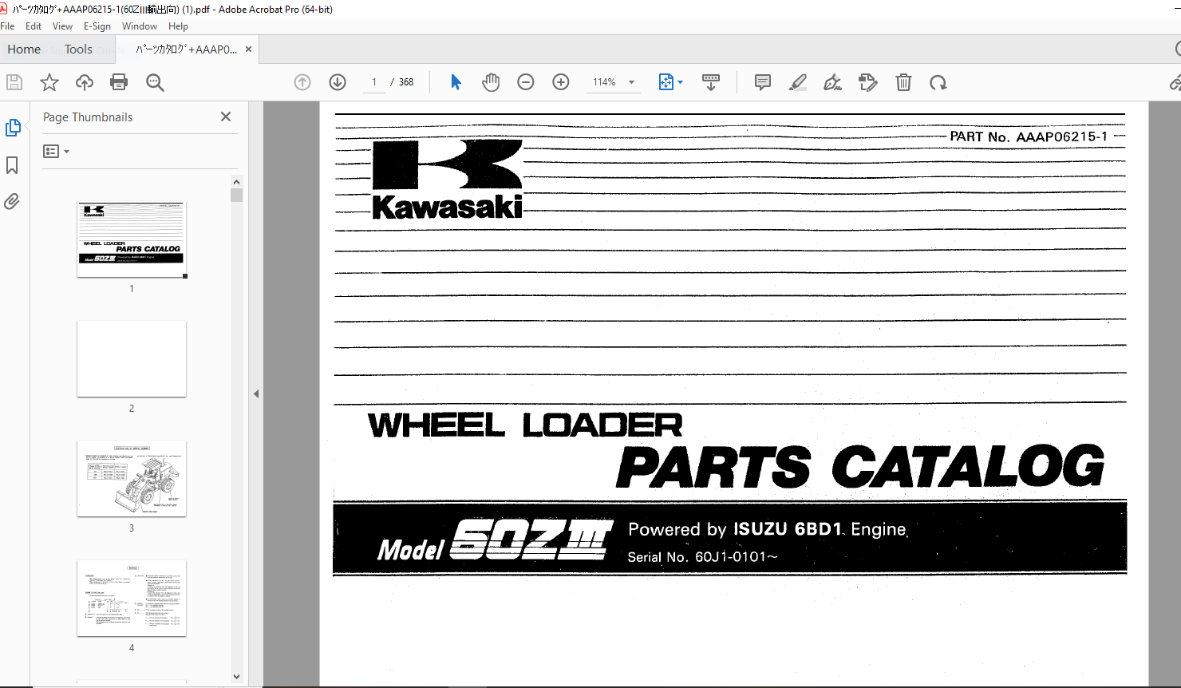Close the open document tab
Image resolution: width=1181 pixels, height=688 pixels.
pos(248,49)
